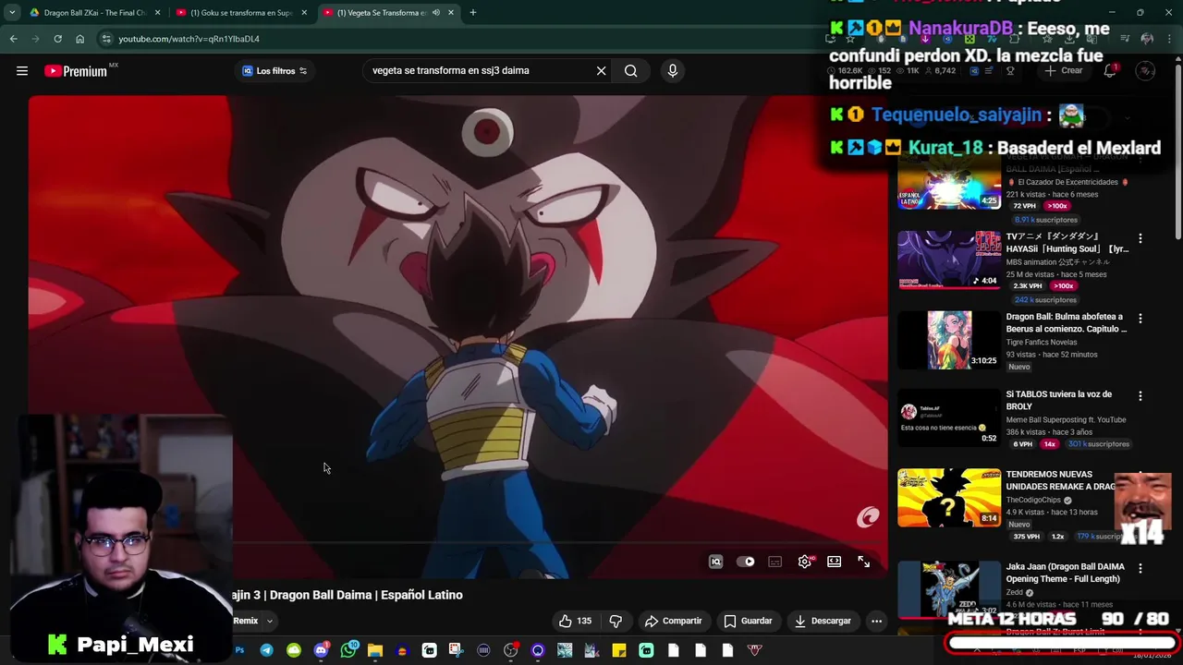Screen dimensions: 1183x665
Task: Open Jaka Jaan Dragon Ball DAIMA title
Action: click(x=1066, y=573)
